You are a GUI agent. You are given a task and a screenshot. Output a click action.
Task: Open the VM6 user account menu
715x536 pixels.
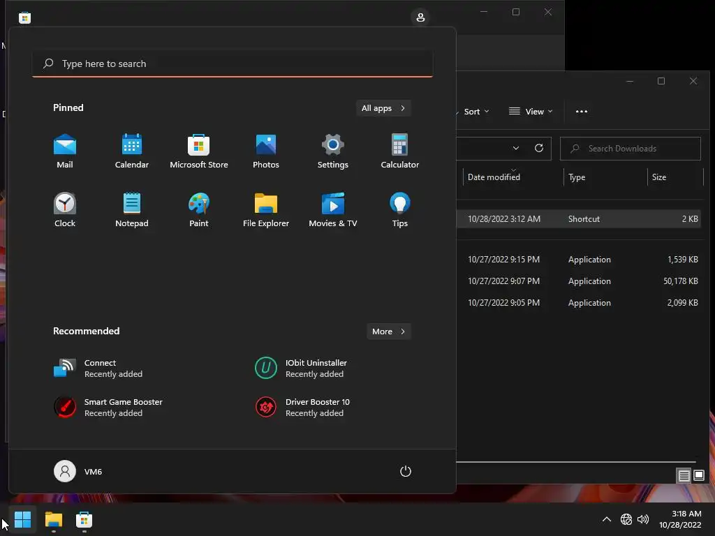pos(78,471)
